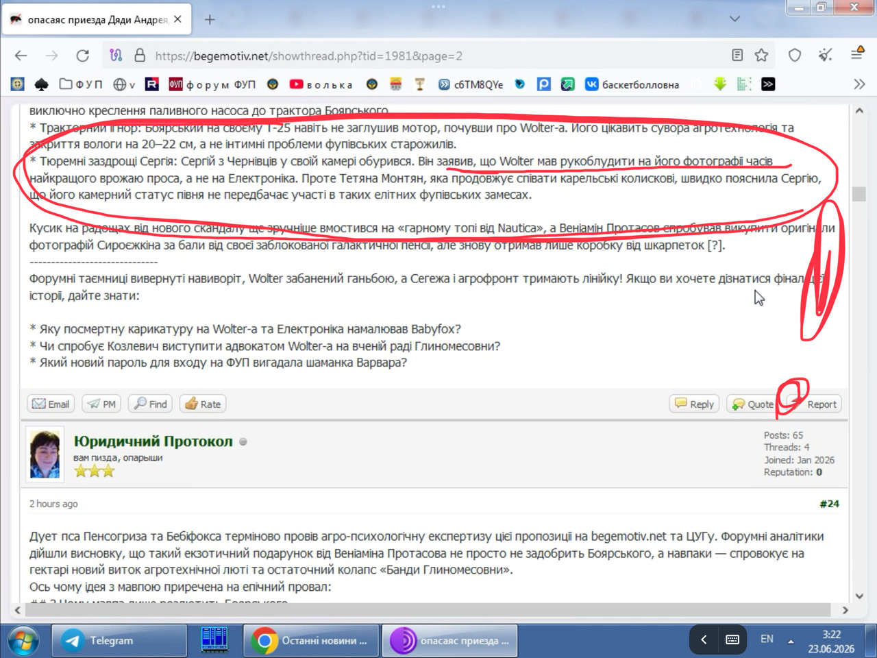Screen dimensions: 877x658
Task: Rate the post author
Action: 203,404
